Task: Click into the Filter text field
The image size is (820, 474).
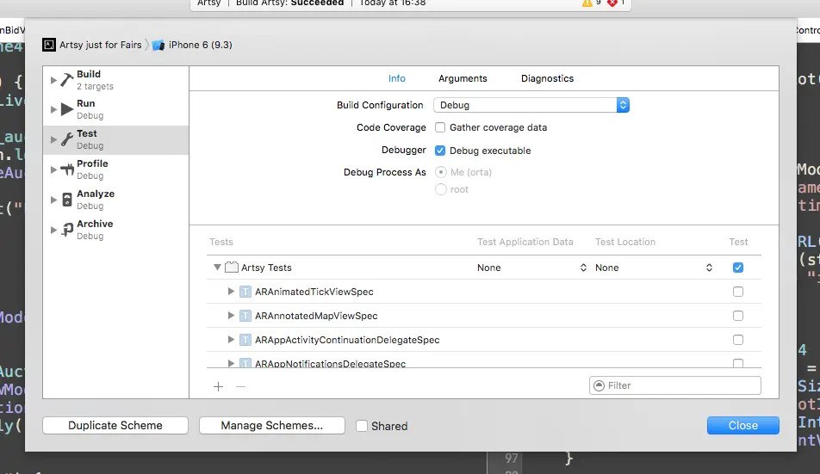Action: click(x=675, y=385)
